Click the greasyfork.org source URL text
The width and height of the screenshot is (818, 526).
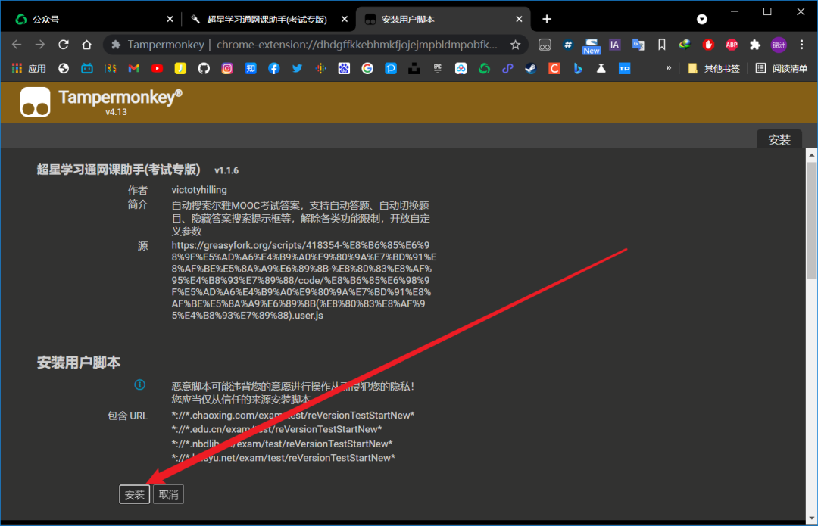[304, 280]
